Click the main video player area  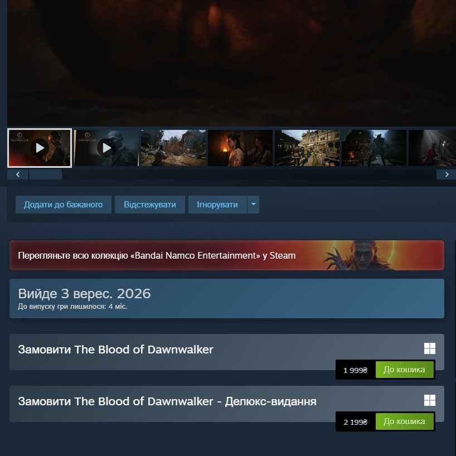231,63
